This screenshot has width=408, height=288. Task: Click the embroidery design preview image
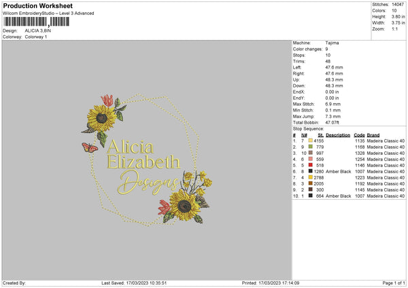coord(147,160)
